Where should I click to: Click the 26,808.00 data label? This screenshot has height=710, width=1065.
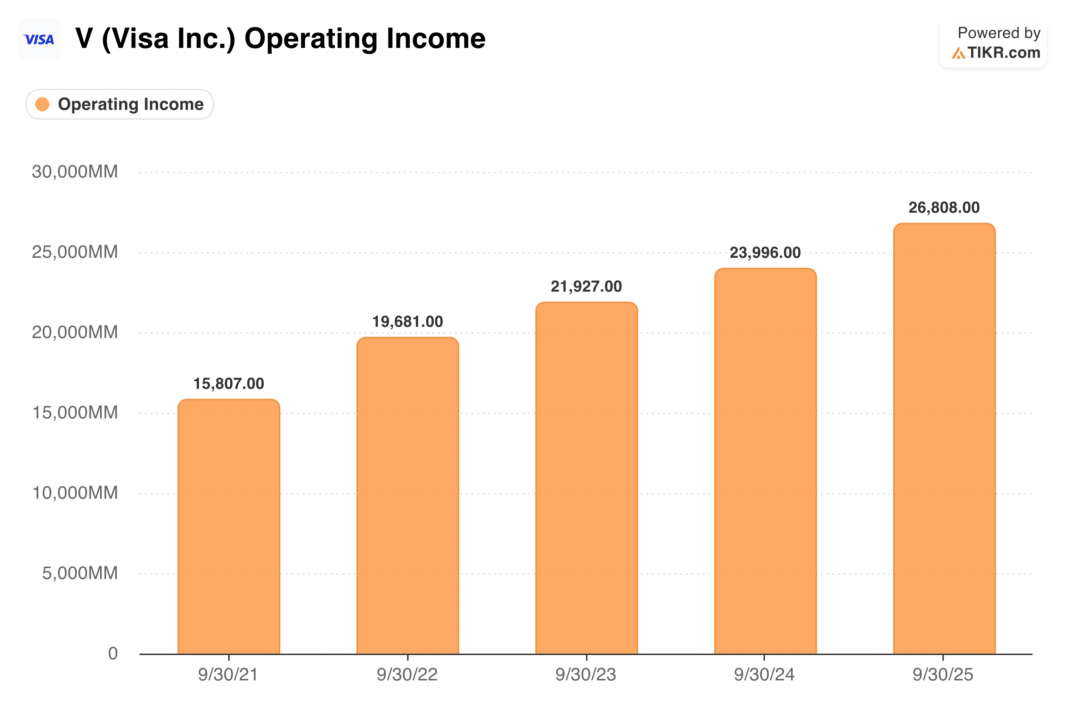[x=944, y=207]
